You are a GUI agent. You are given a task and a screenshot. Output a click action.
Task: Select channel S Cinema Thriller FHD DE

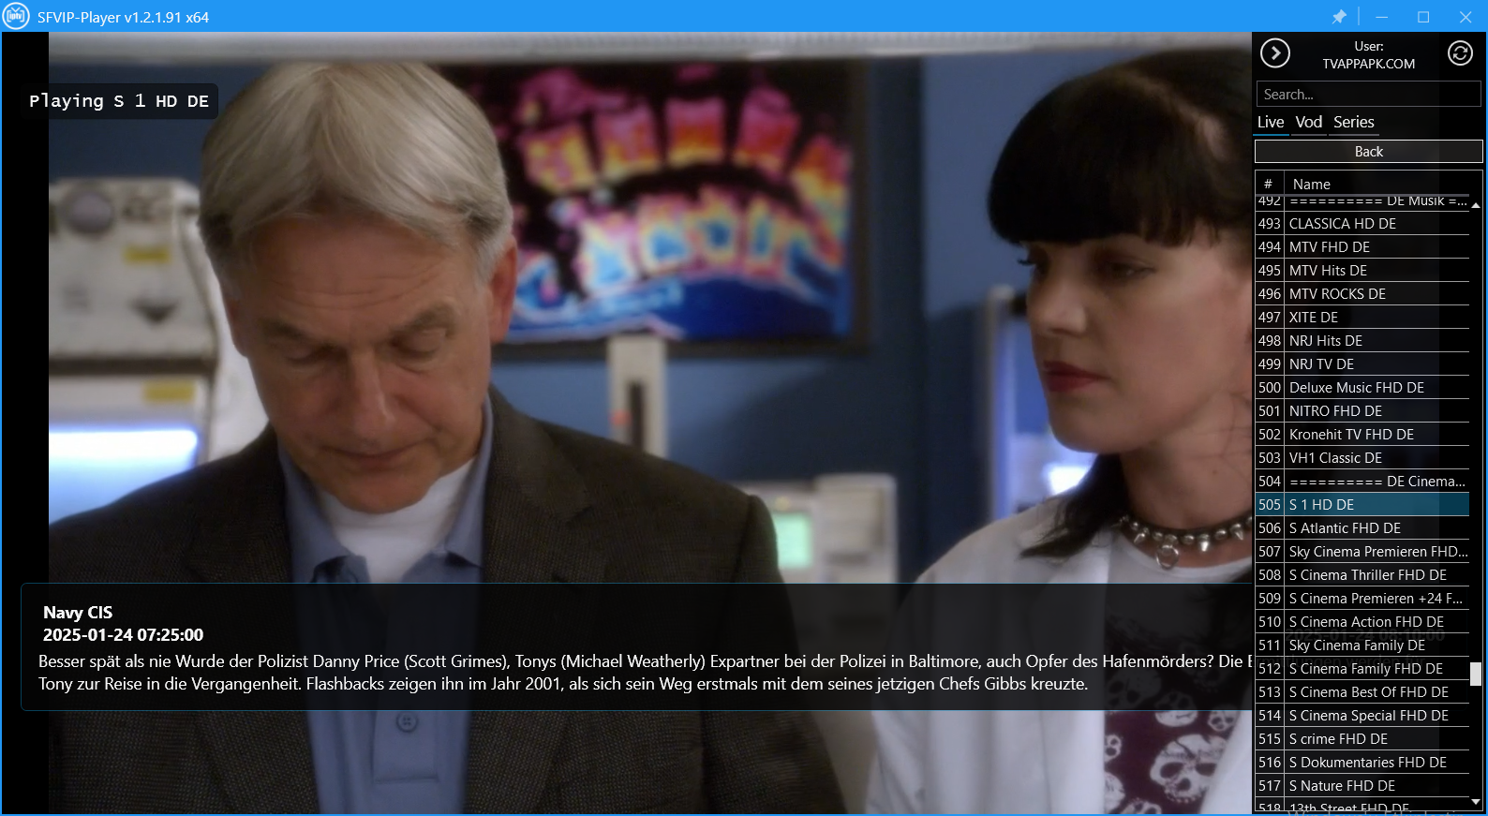1362,575
